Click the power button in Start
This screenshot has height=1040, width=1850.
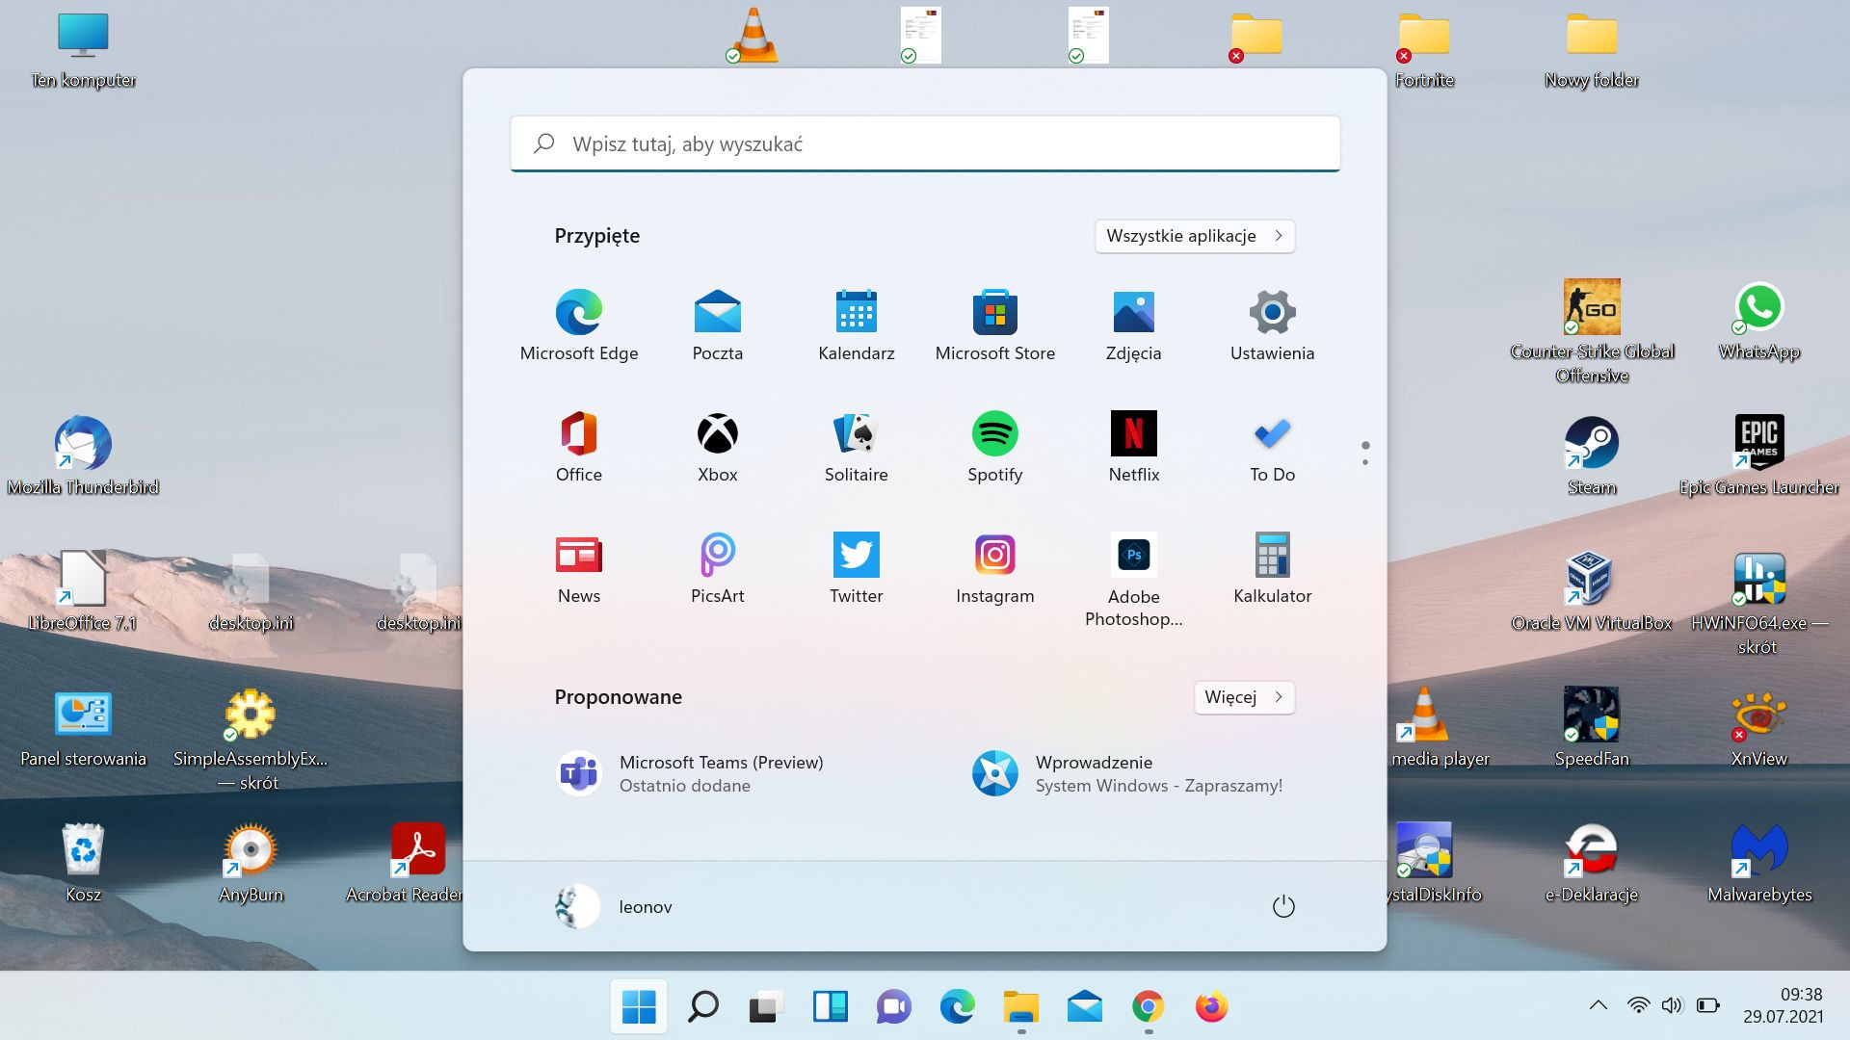coord(1283,907)
